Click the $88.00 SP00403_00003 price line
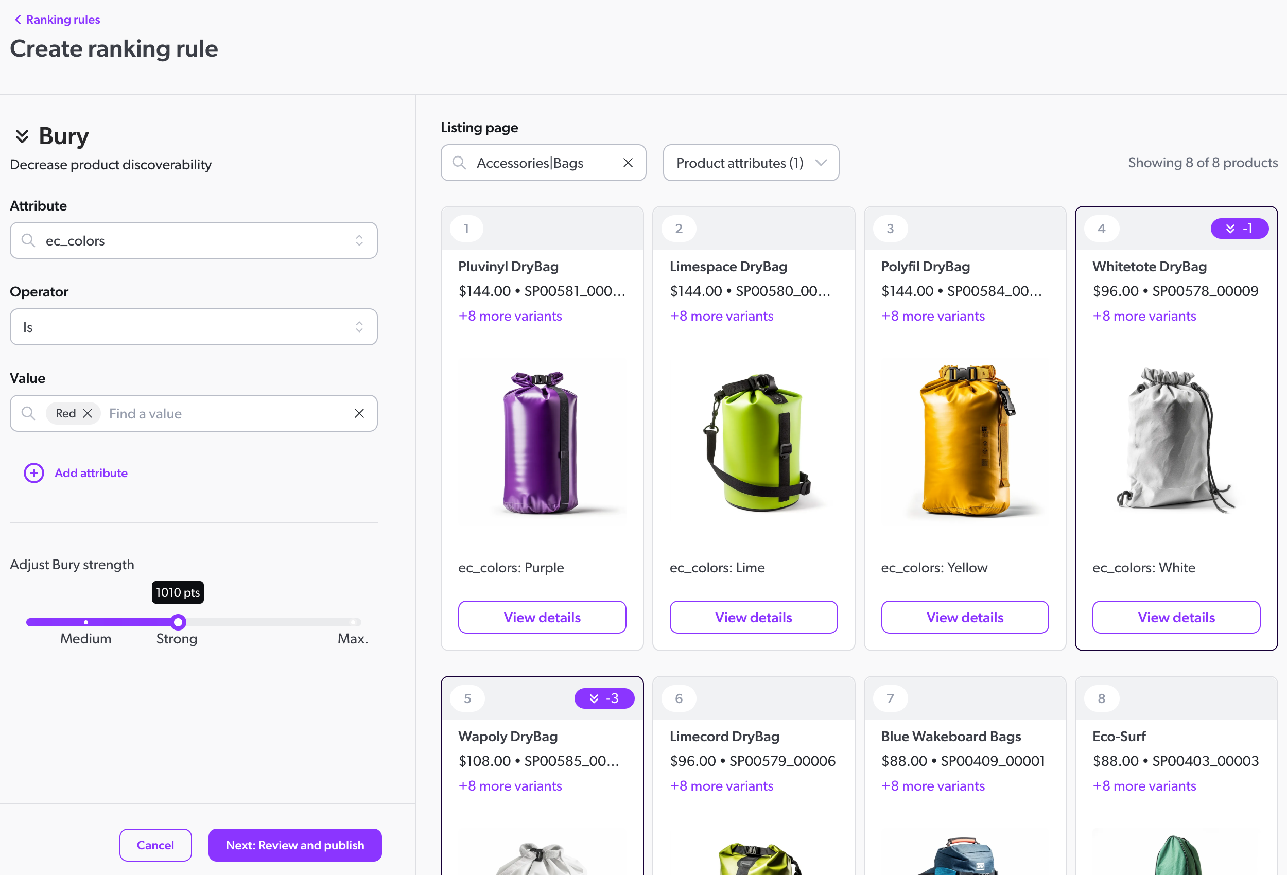1287x875 pixels. (x=1175, y=761)
